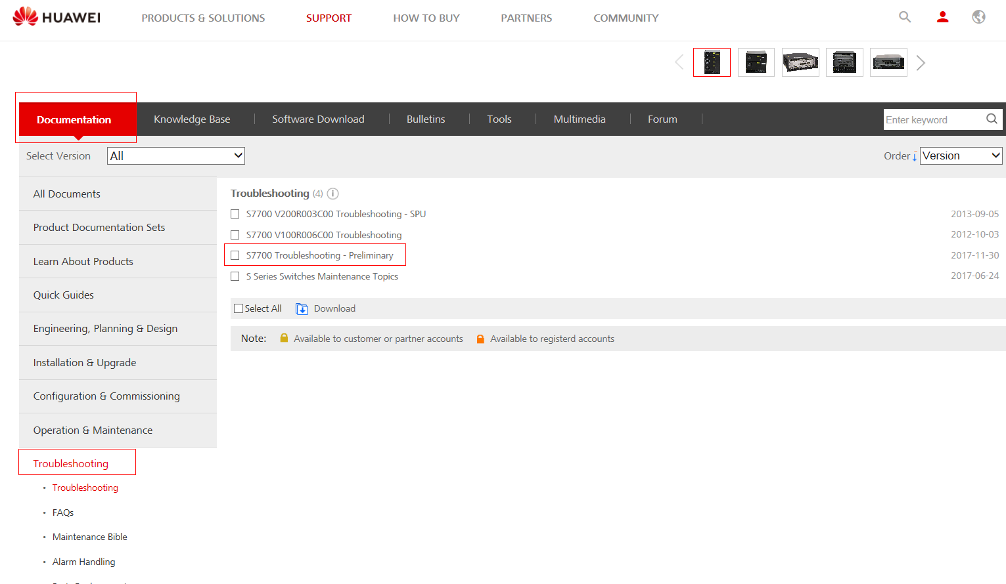The image size is (1006, 584).
Task: Switch to Software Download tab
Action: coord(318,119)
